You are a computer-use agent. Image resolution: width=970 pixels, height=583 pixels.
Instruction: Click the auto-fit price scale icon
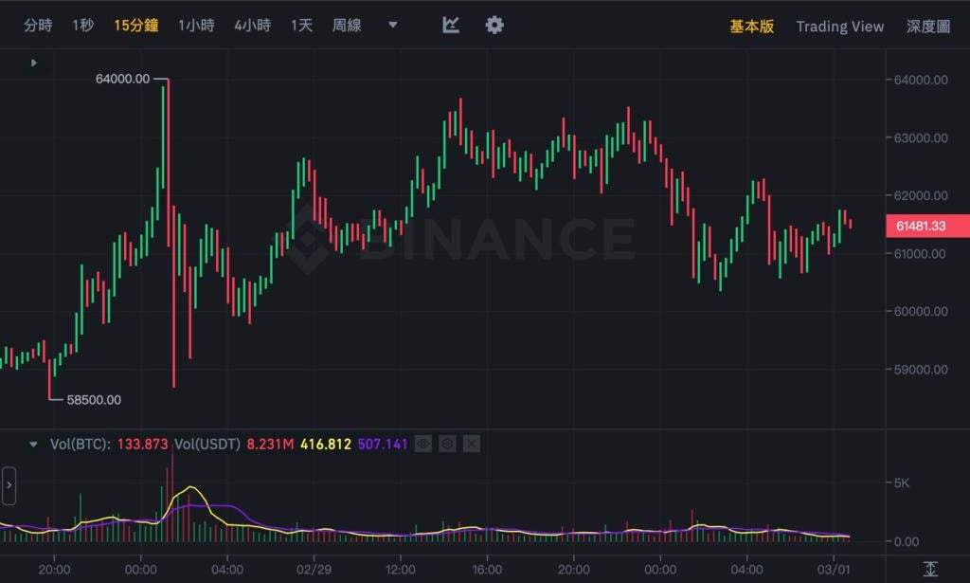click(x=930, y=569)
